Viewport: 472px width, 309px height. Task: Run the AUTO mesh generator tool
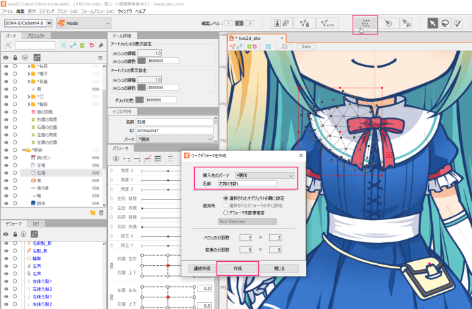(328, 23)
